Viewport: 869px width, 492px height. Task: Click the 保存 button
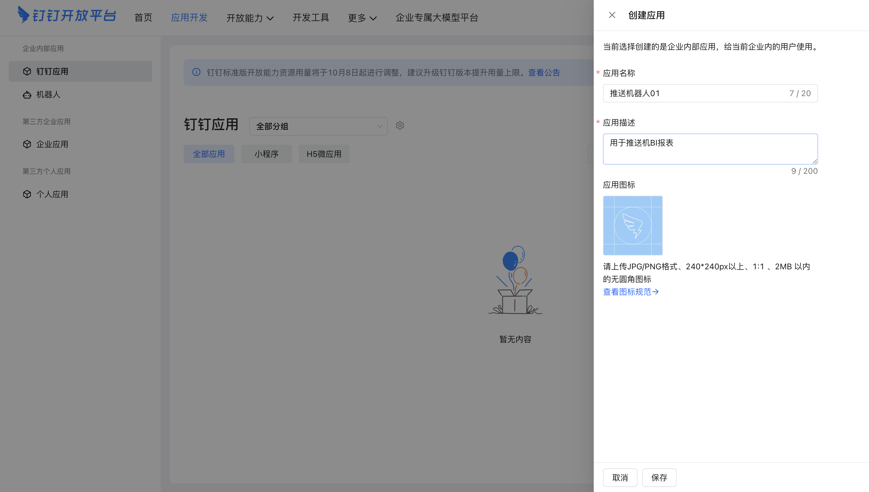(659, 477)
